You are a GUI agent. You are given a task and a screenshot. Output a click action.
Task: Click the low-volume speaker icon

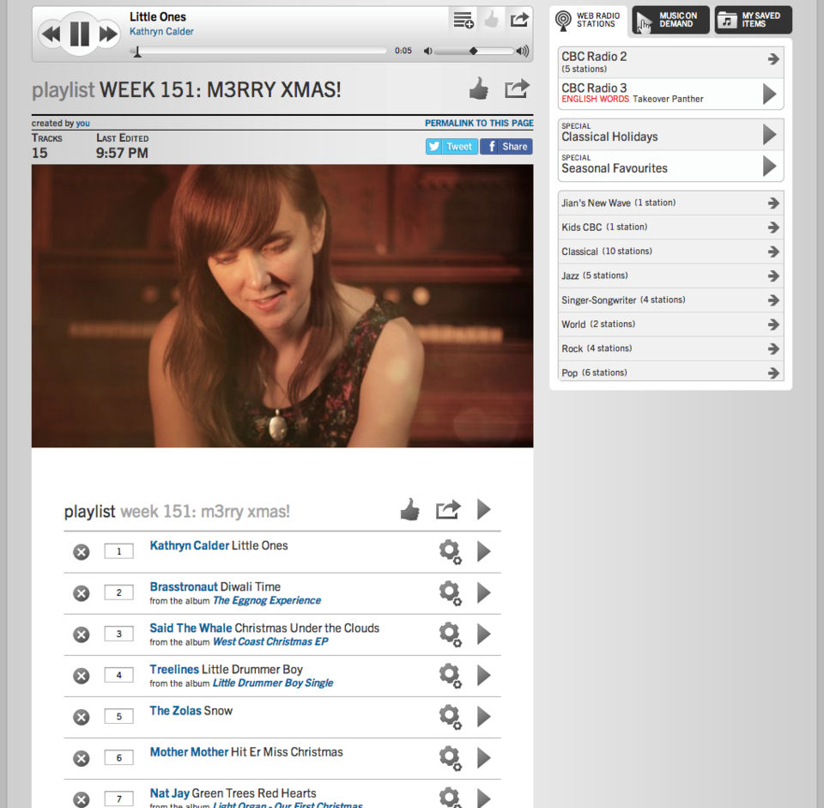click(x=428, y=51)
